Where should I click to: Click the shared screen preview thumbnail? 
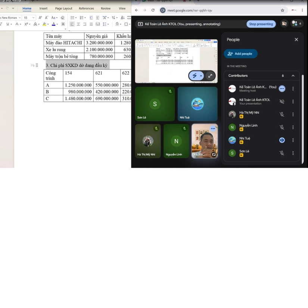[x=176, y=61]
